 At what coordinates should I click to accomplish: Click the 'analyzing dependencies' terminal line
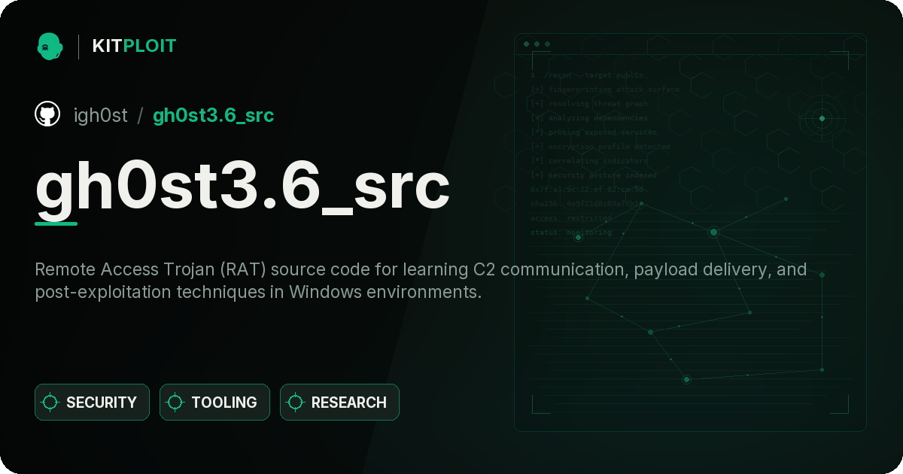click(589, 118)
